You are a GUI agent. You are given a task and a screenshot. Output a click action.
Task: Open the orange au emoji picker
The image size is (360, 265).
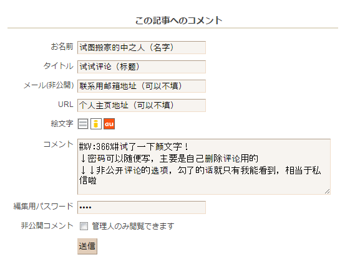[x=109, y=124]
